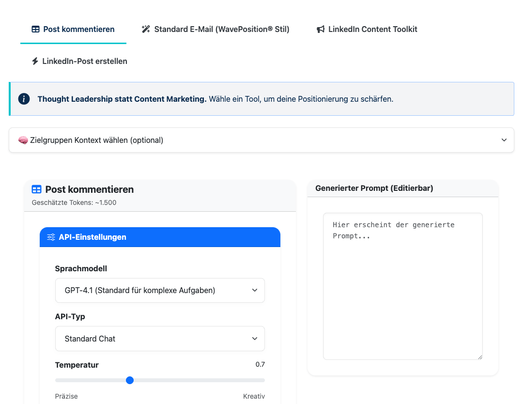Click inside the generated prompt text area
The image size is (524, 404).
tap(402, 286)
